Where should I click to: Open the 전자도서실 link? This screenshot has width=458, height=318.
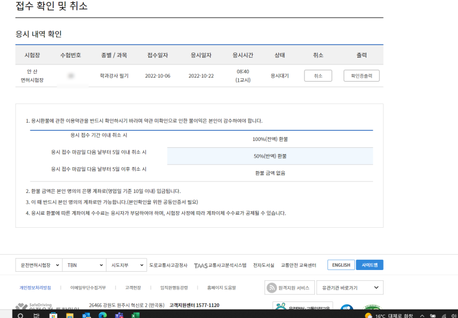pos(263,265)
